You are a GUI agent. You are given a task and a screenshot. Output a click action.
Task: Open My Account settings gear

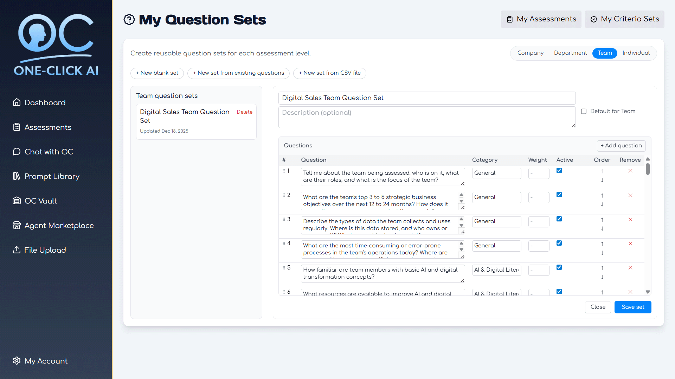[x=17, y=361]
